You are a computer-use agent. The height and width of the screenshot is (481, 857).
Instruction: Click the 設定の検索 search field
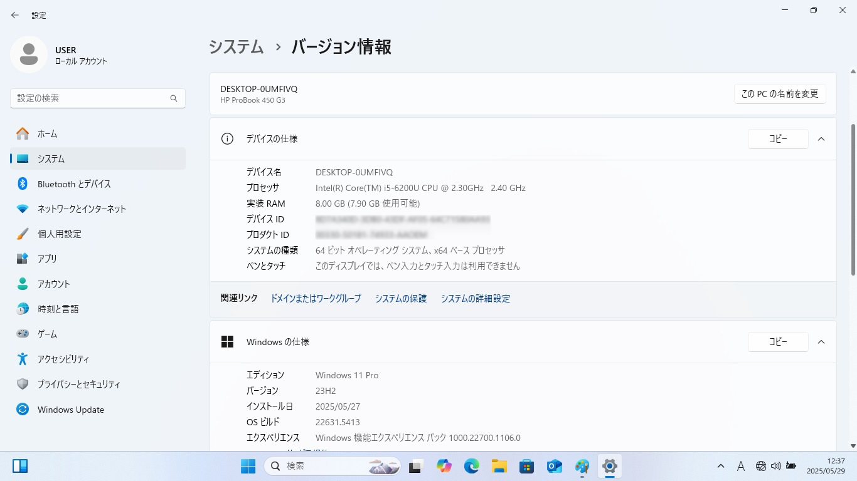click(x=98, y=98)
